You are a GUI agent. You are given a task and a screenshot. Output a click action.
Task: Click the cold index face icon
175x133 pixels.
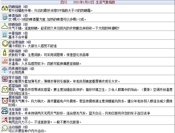[x=4, y=89]
